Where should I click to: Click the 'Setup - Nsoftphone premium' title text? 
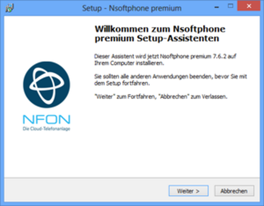pos(132,8)
